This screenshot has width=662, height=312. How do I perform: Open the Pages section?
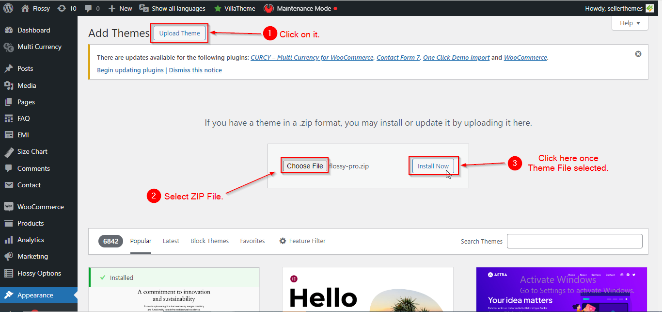coord(39,102)
